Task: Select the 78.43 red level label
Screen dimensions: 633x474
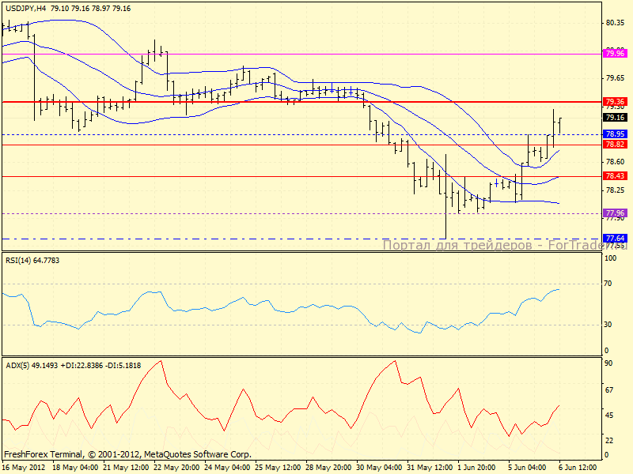Action: 615,175
